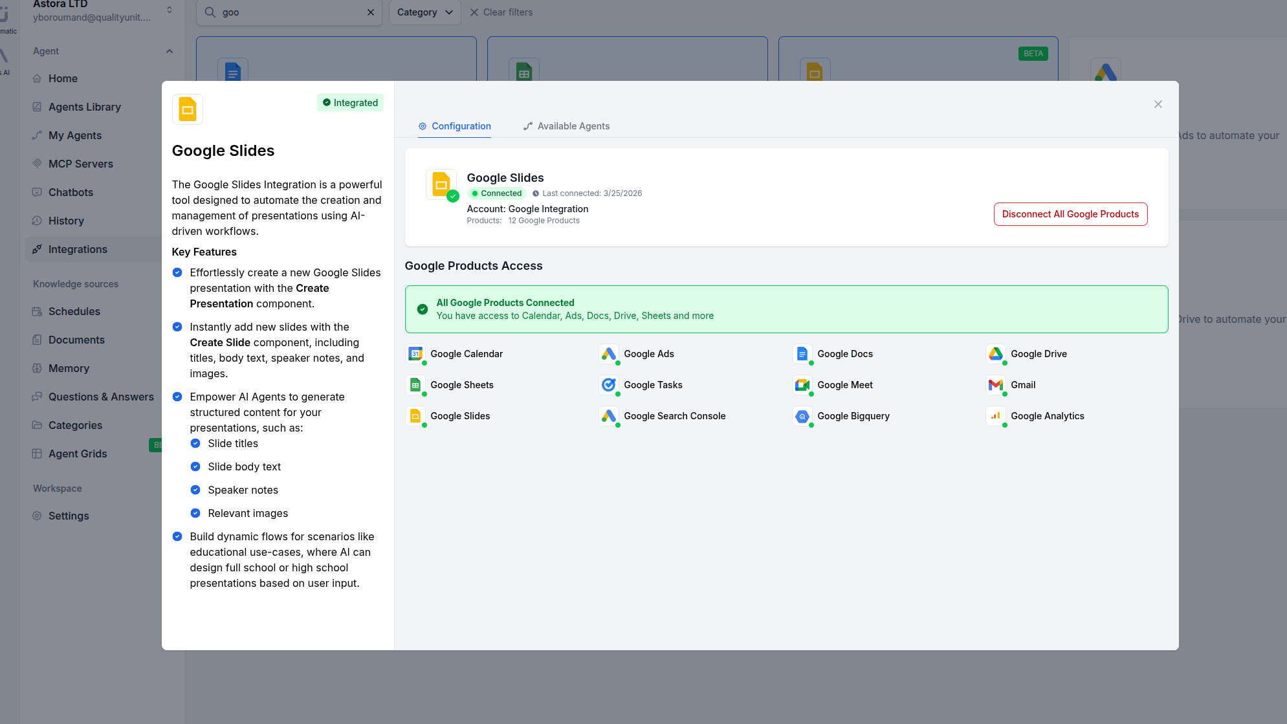Open the Google Bigquery icon
1287x724 pixels.
[x=802, y=416]
